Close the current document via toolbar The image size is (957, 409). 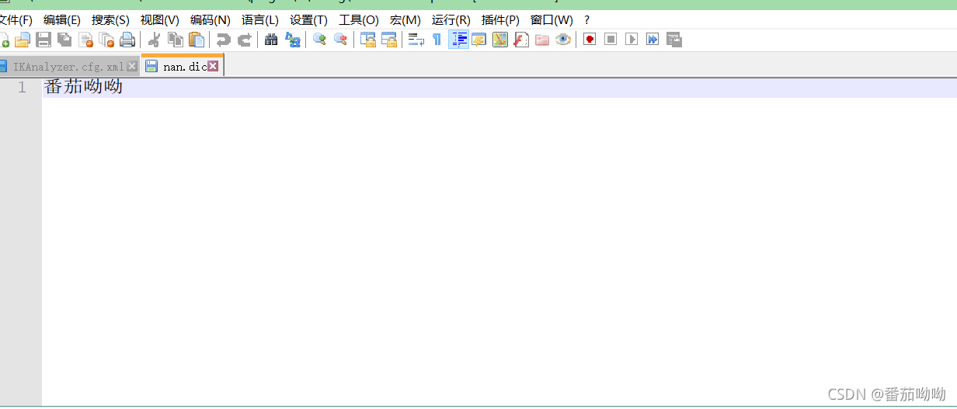click(85, 40)
